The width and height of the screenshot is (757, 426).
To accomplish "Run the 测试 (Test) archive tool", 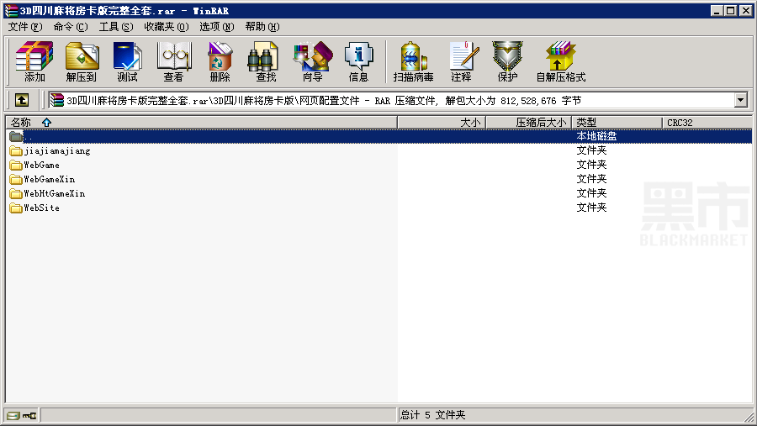I will [x=128, y=61].
